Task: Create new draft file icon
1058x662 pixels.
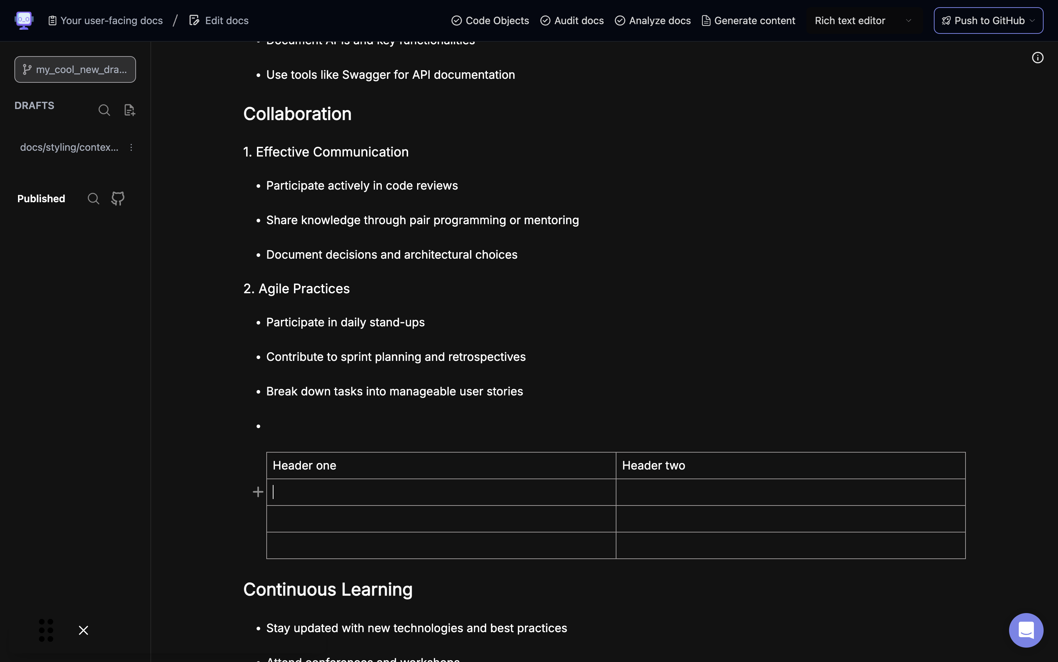Action: coord(130,110)
